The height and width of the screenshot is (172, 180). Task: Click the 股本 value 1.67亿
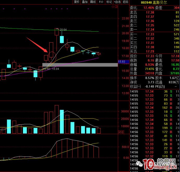click(x=175, y=78)
